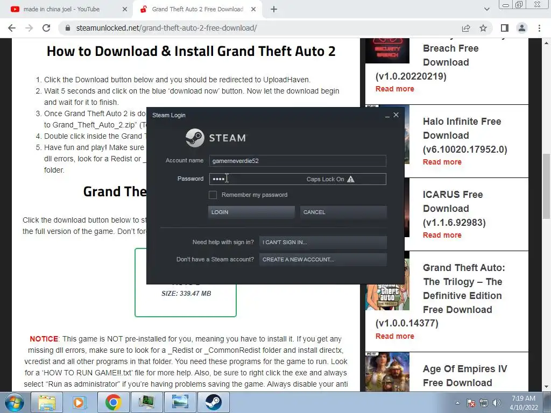
Task: Share this page icon in address bar
Action: pos(466,28)
